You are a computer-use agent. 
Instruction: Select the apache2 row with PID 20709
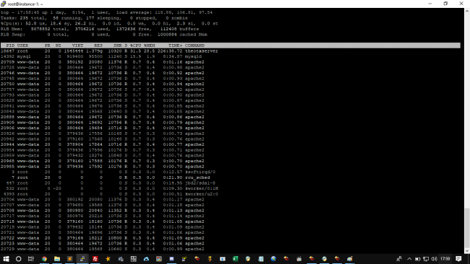(x=102, y=62)
